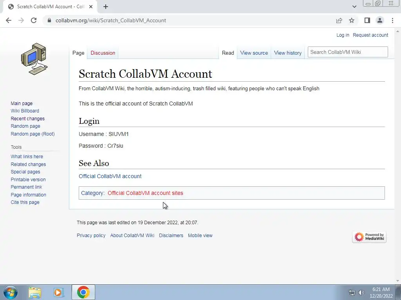Open the Official CollabVM account link
The image size is (401, 300).
click(x=110, y=176)
